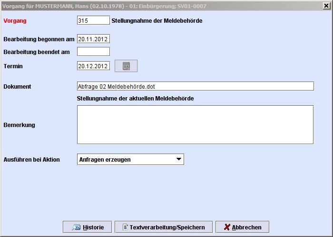This screenshot has height=237, width=333.
Task: Close the Vorgang dialog window
Action: [326, 5]
